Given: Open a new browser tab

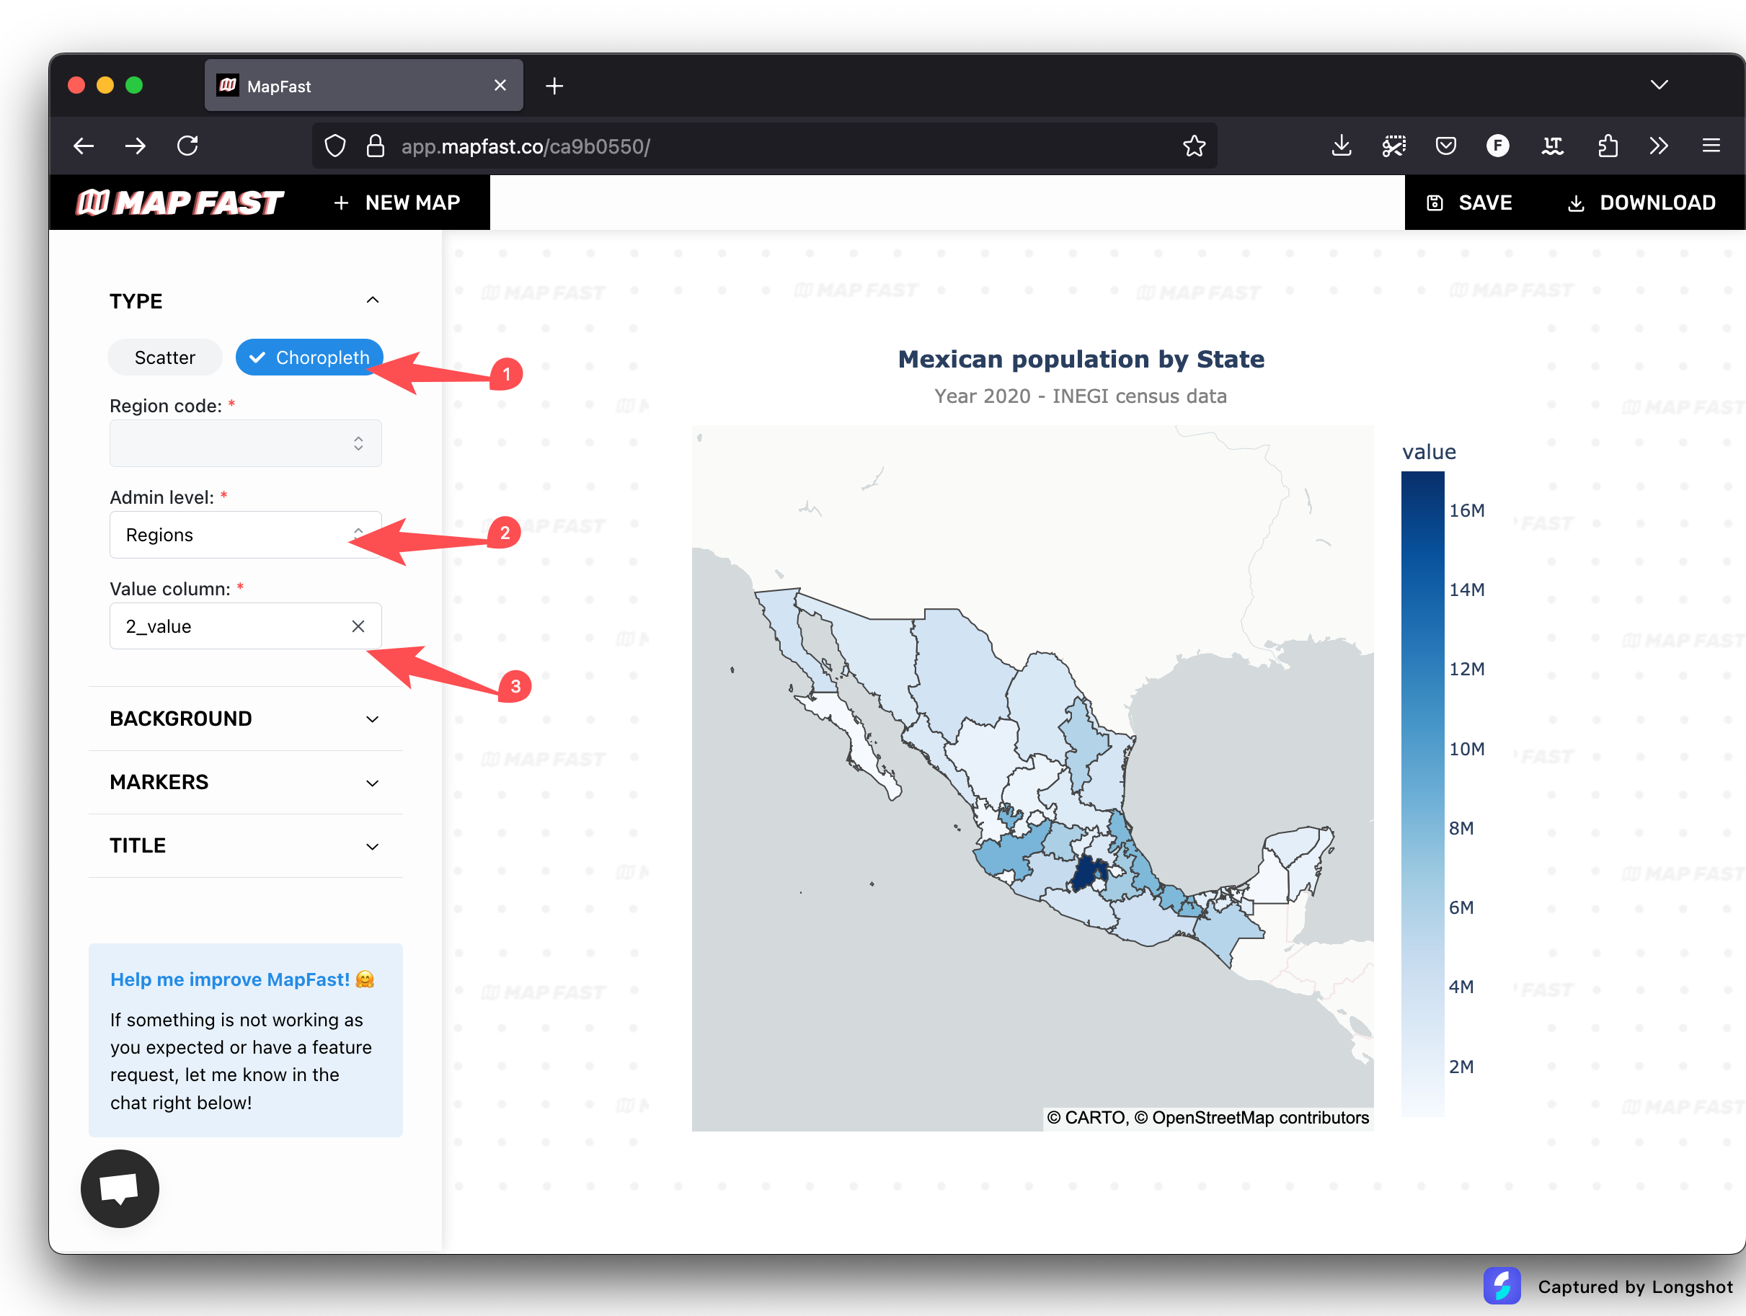Looking at the screenshot, I should [555, 86].
